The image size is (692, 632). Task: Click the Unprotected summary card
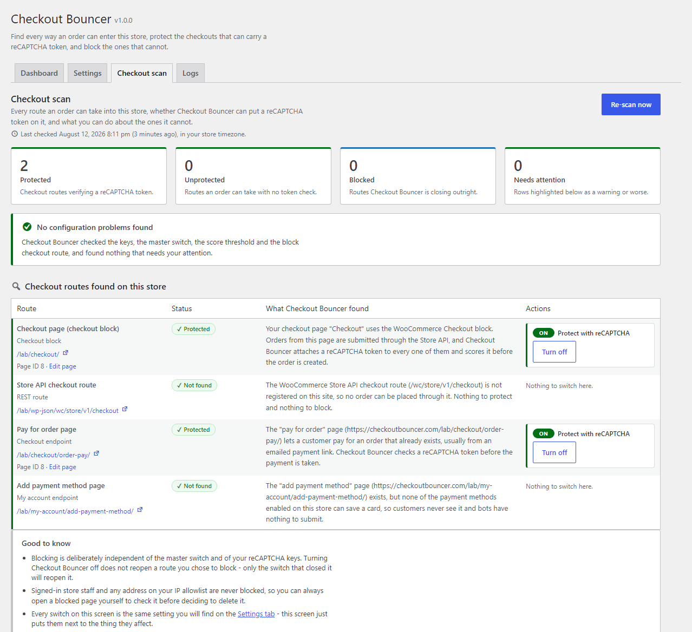coord(253,176)
